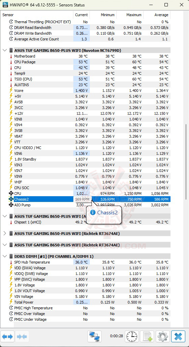Close sensors with the blue X button
This screenshot has width=189, height=347.
tap(178, 337)
